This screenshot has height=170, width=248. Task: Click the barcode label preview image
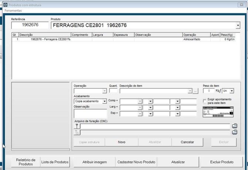pos(219,112)
